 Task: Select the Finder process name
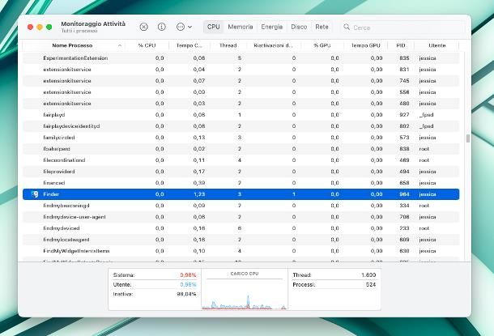click(51, 194)
